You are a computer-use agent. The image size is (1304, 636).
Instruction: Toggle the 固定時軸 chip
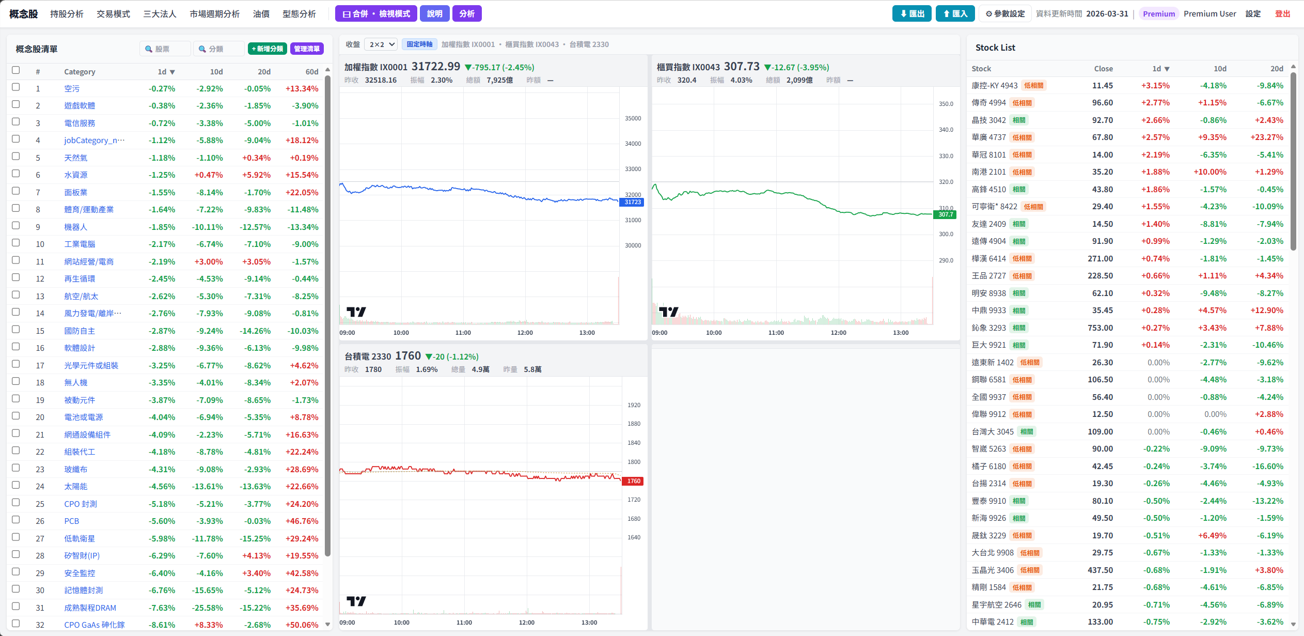(x=419, y=44)
